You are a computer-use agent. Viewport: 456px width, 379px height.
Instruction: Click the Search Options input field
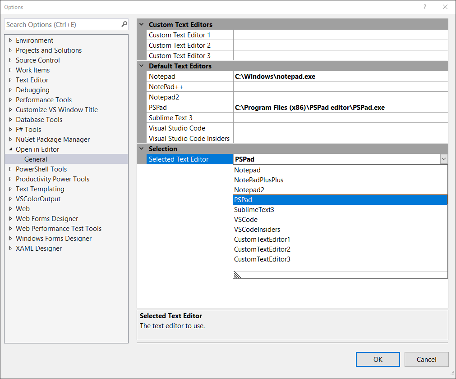click(62, 24)
